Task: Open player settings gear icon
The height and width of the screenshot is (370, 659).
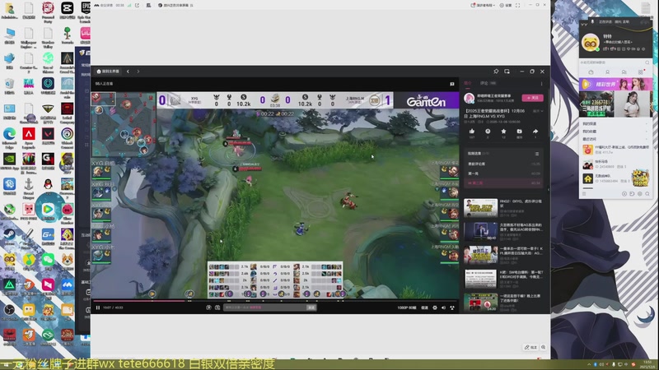Action: point(435,308)
